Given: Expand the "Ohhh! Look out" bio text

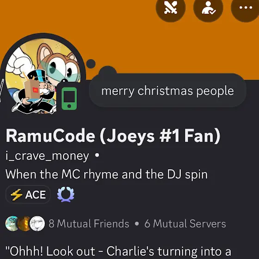Looking at the screenshot, I should (x=118, y=252).
